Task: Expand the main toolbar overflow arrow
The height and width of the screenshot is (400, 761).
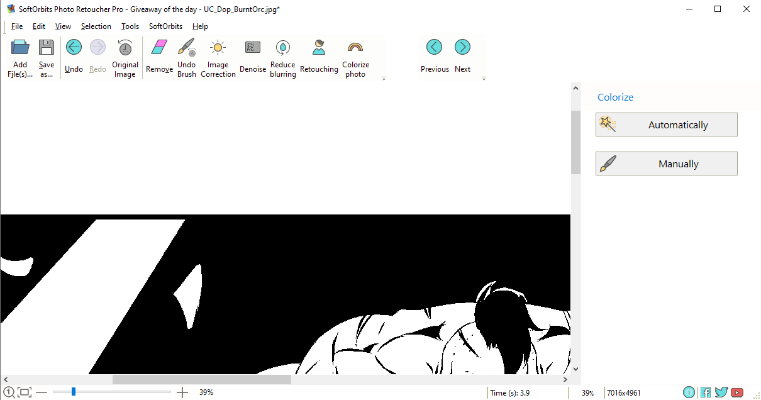Action: point(384,79)
